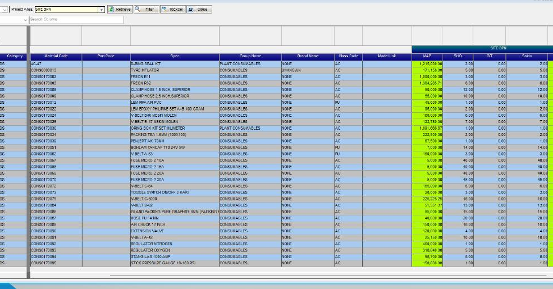Image resolution: width=553 pixels, height=289 pixels.
Task: Select MAP value 1,384,285.71 cell
Action: [x=427, y=83]
